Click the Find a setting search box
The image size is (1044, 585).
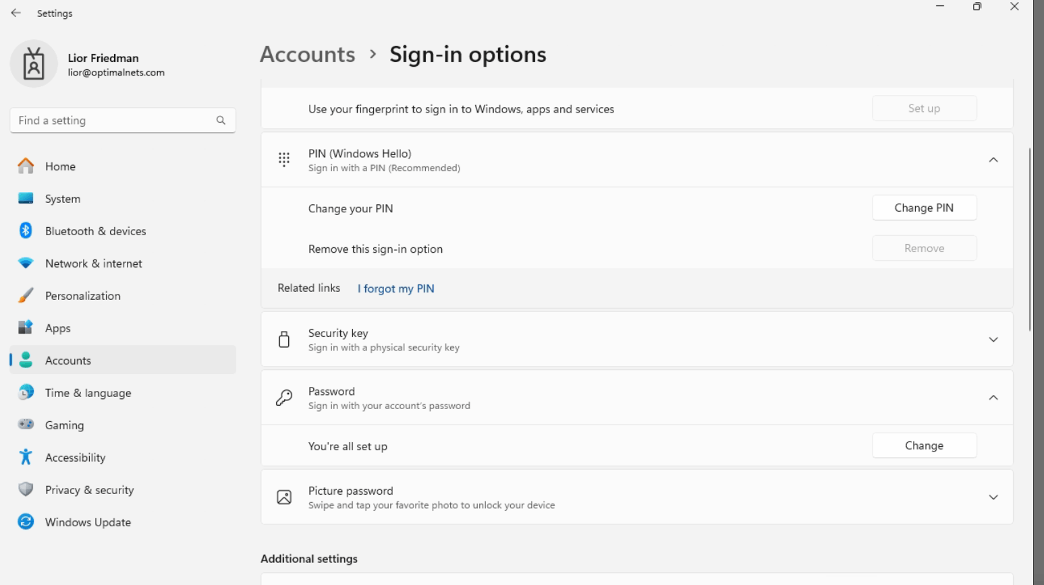(123, 120)
